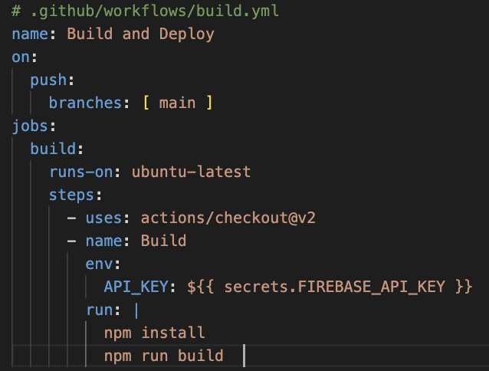
Task: Click the 'runs-on' key
Action: point(81,172)
